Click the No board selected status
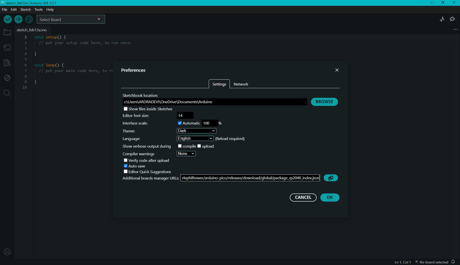Screen dimensions: 460x265 pos(432,262)
